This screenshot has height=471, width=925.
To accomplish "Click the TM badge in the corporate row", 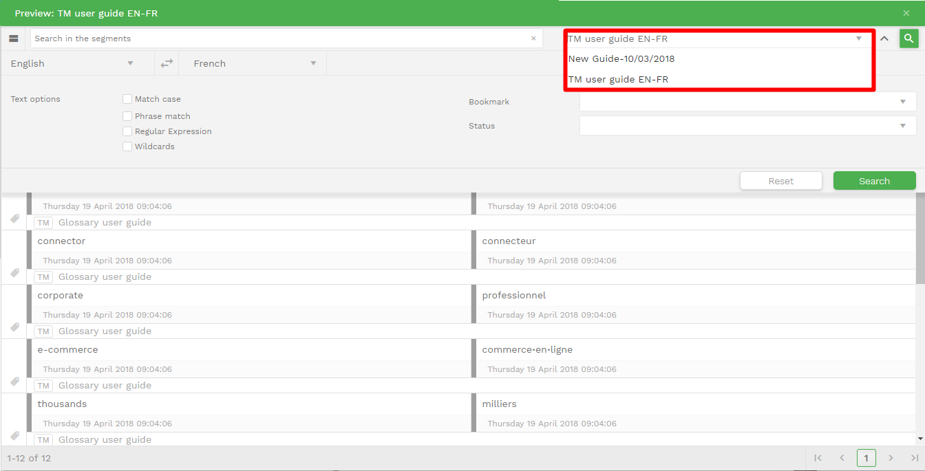I will (43, 331).
